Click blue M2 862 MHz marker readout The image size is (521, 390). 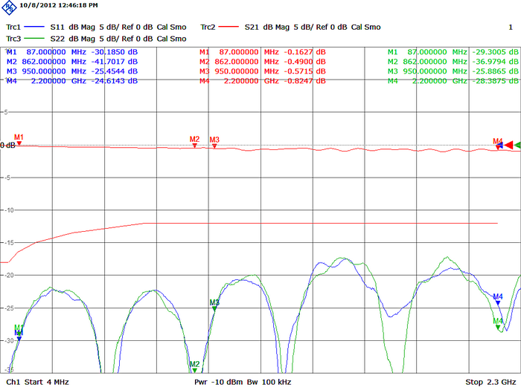coord(72,62)
